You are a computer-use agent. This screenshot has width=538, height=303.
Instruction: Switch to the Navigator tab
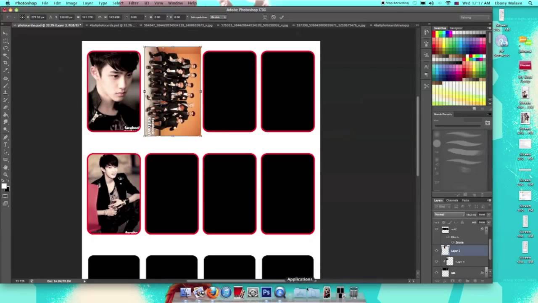coord(456,28)
